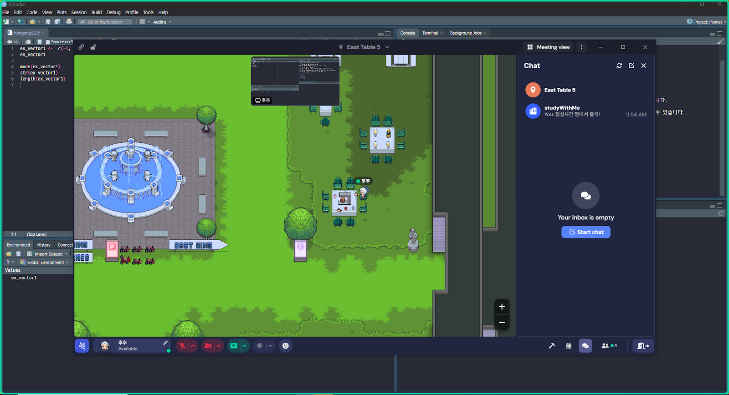Viewport: 729px width, 395px height.
Task: Open the studyWithMe chat conversation
Action: click(x=586, y=111)
